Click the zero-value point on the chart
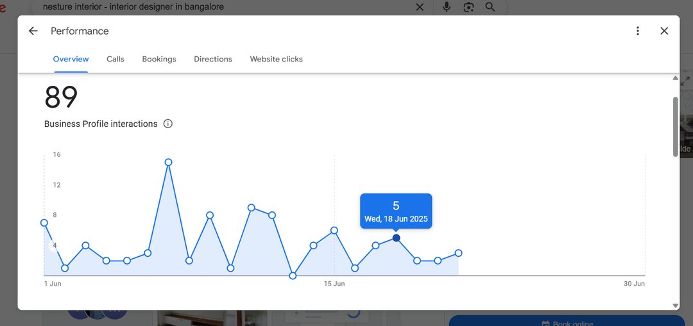This screenshot has width=693, height=326. pos(293,275)
